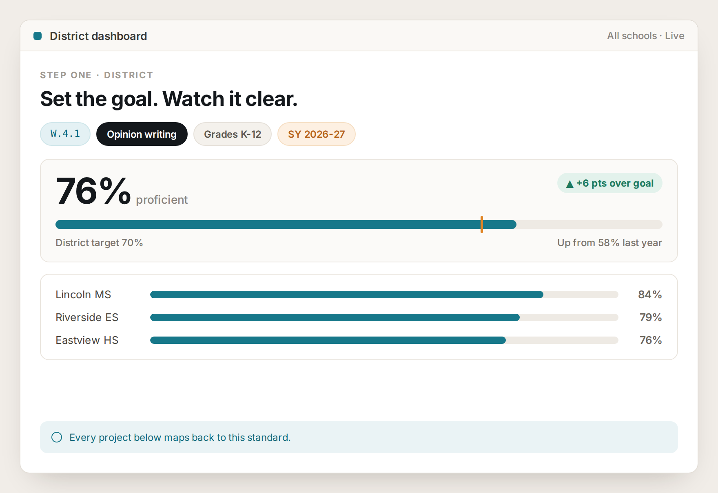The width and height of the screenshot is (718, 493).
Task: Click the orange district target marker
Action: [x=482, y=224]
